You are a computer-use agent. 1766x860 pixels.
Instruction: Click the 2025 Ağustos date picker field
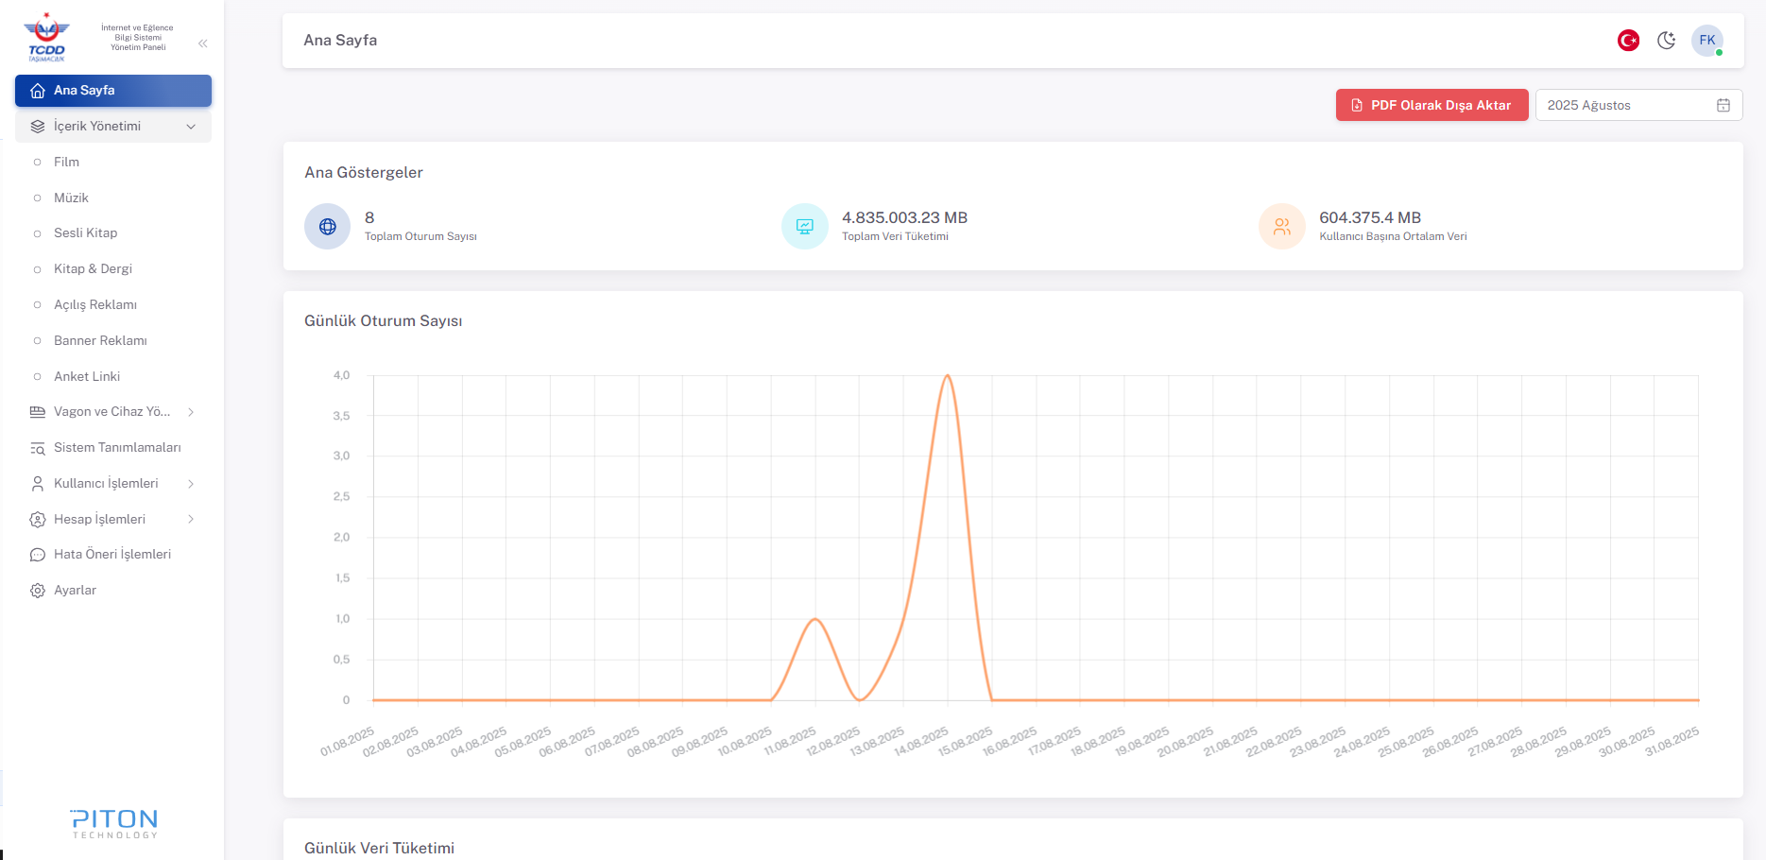click(1625, 105)
